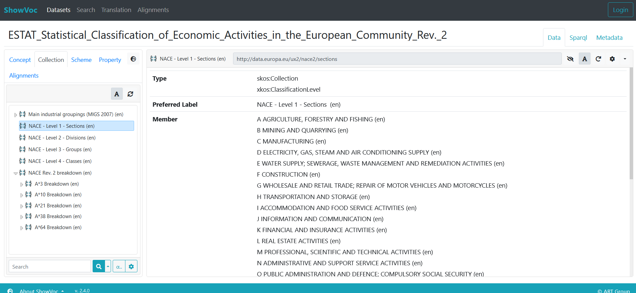This screenshot has height=293, width=636.
Task: Open the Datasets menu
Action: (59, 10)
